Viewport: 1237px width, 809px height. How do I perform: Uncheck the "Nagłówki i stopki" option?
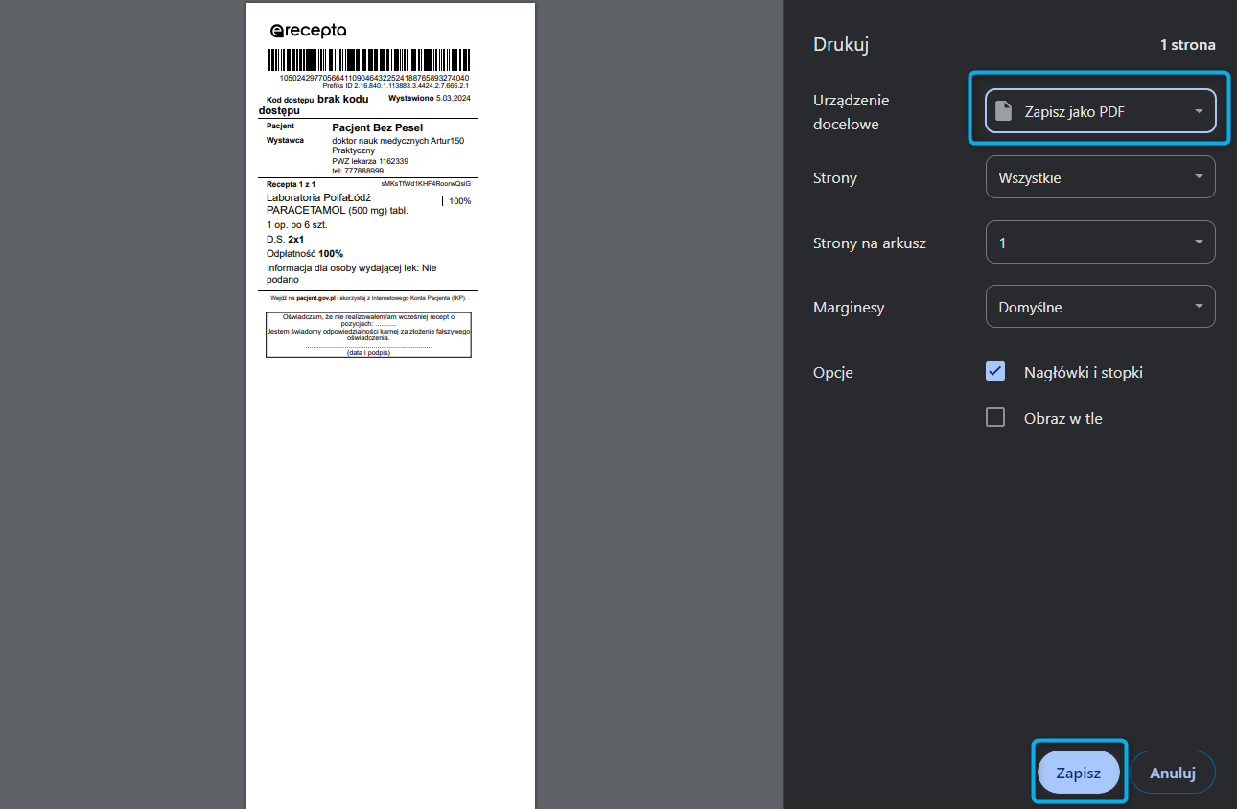[x=994, y=371]
